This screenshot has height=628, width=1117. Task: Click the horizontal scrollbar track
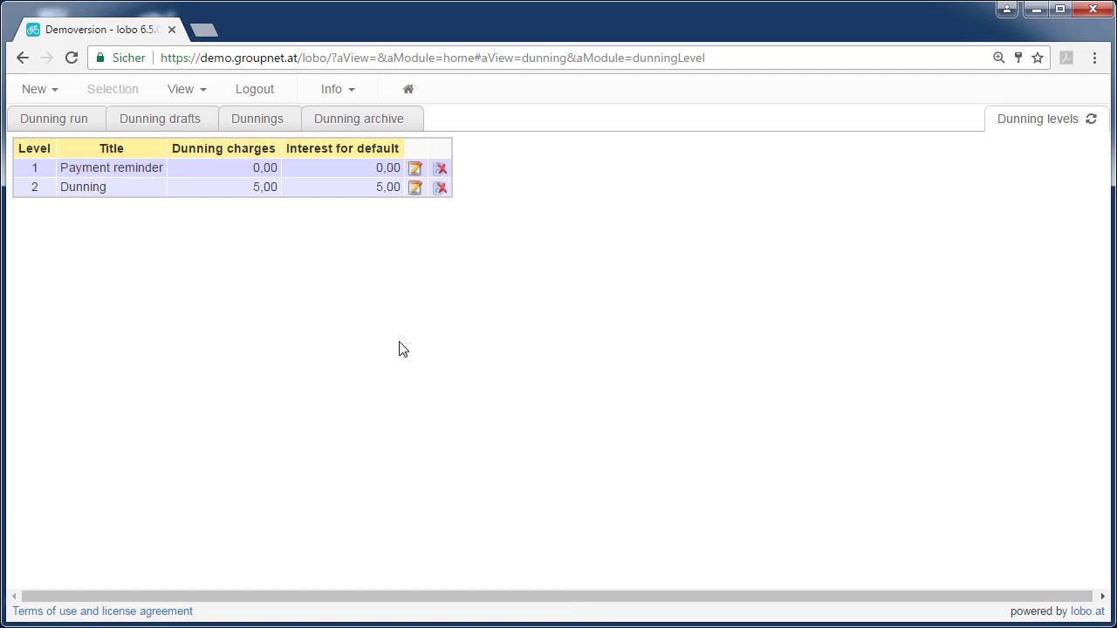(x=557, y=596)
